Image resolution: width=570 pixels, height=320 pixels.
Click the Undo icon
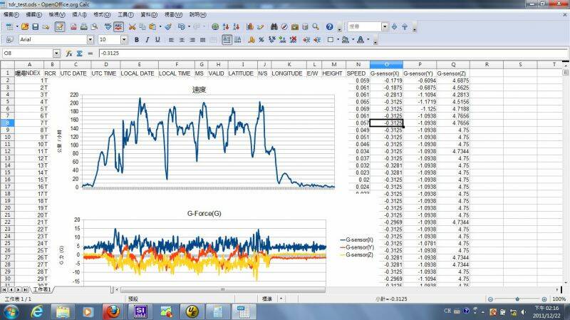[181, 27]
